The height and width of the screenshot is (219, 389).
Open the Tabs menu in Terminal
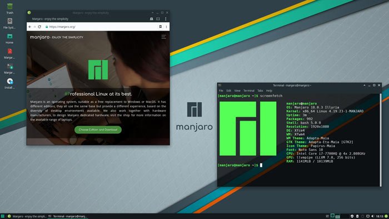(x=260, y=91)
